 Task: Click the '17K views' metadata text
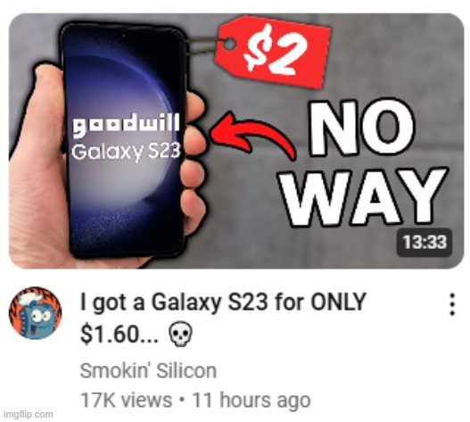pos(126,400)
